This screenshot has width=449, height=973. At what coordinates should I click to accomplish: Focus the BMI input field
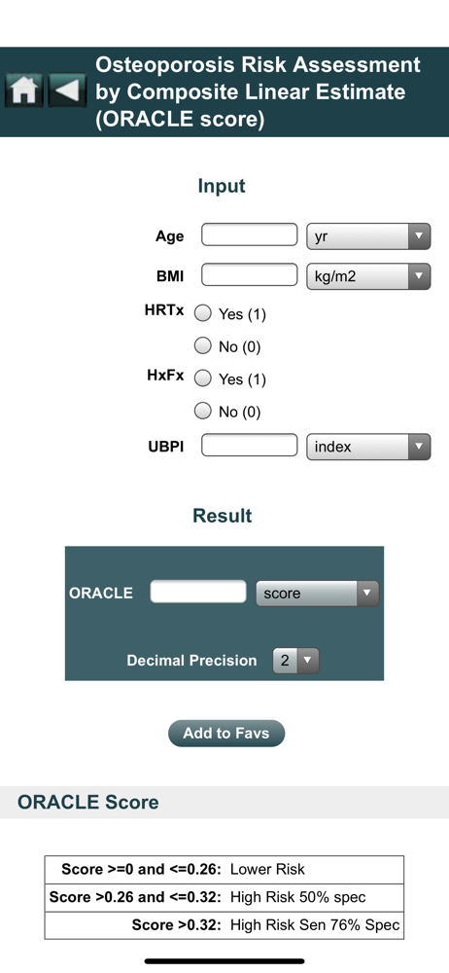[x=250, y=275]
